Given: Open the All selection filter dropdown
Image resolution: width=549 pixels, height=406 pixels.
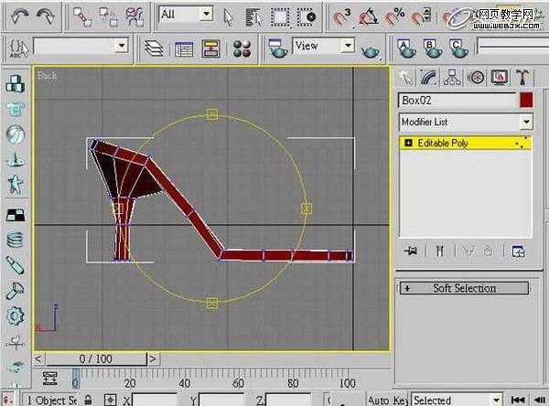Looking at the screenshot, I should (207, 15).
